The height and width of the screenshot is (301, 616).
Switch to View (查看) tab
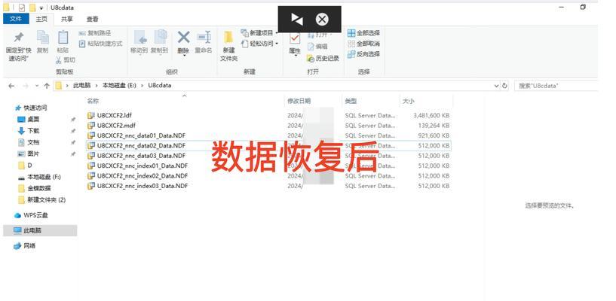(x=92, y=19)
